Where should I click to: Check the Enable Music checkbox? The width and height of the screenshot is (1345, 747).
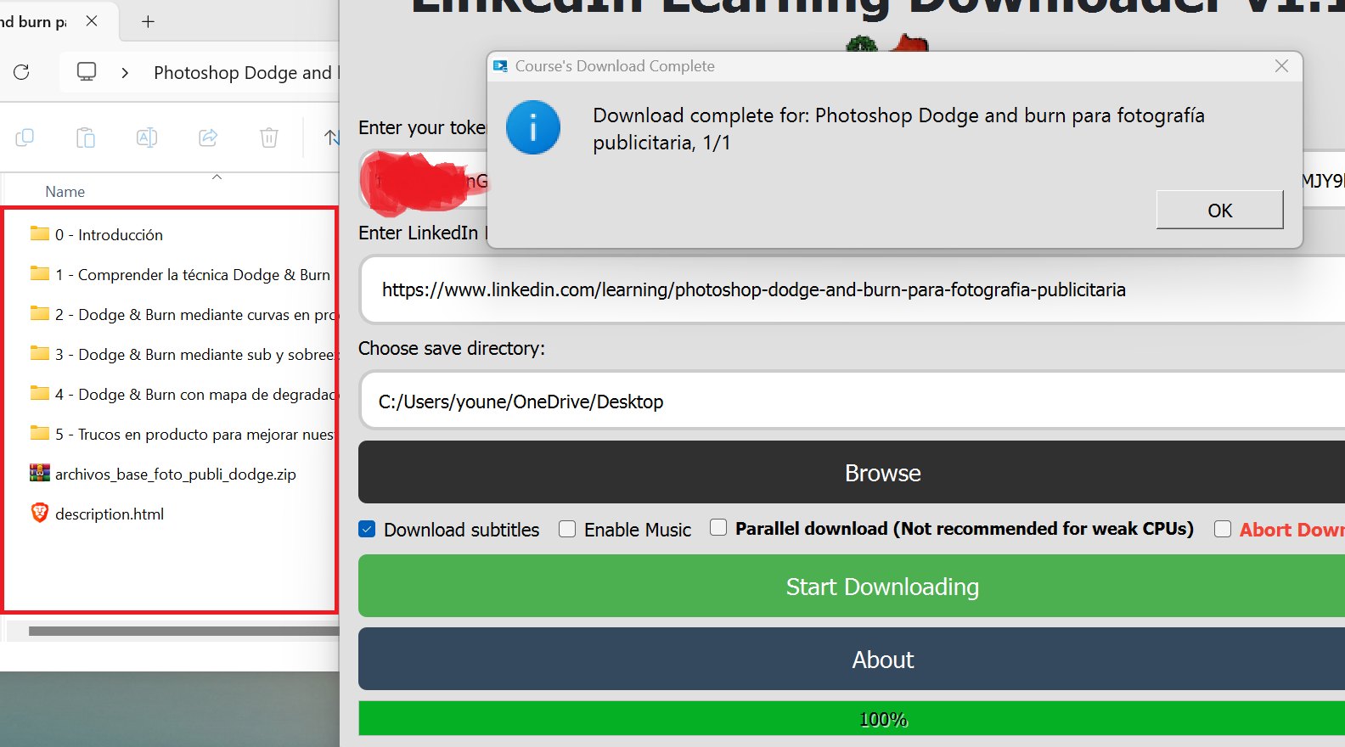tap(567, 529)
